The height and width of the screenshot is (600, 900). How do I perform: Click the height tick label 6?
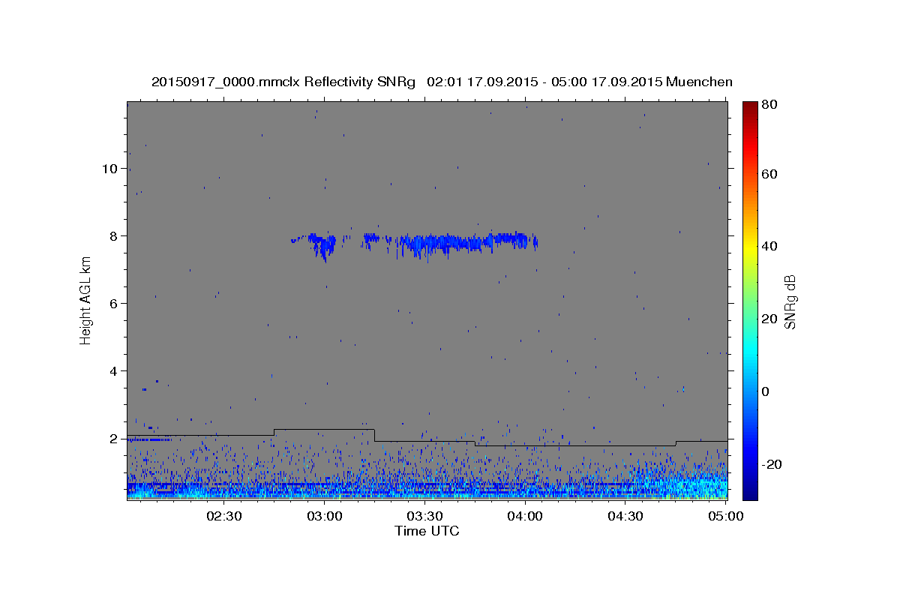coord(115,304)
